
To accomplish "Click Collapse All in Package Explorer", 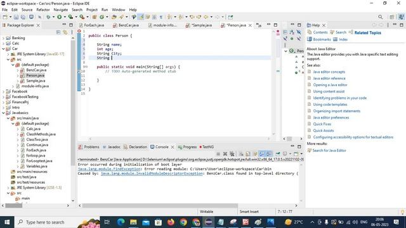I will pos(58,32).
